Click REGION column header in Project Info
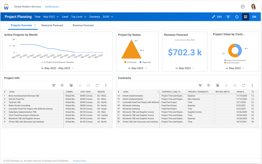Screen dimensions: 262x164 (101, 92)
